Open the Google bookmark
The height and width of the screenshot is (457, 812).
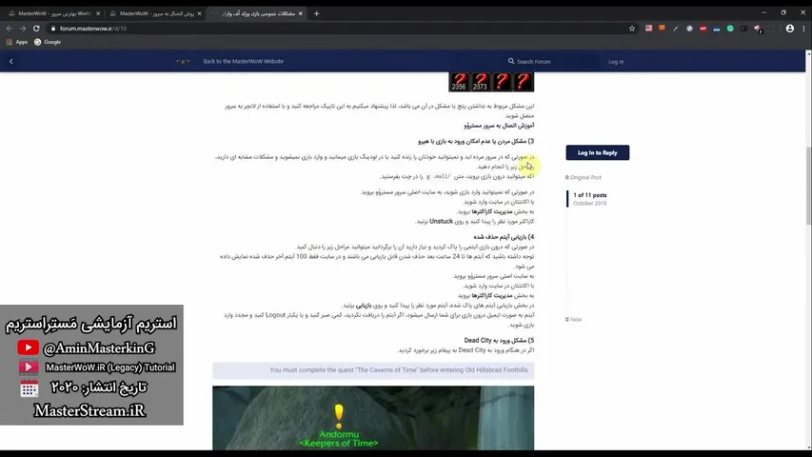point(48,42)
